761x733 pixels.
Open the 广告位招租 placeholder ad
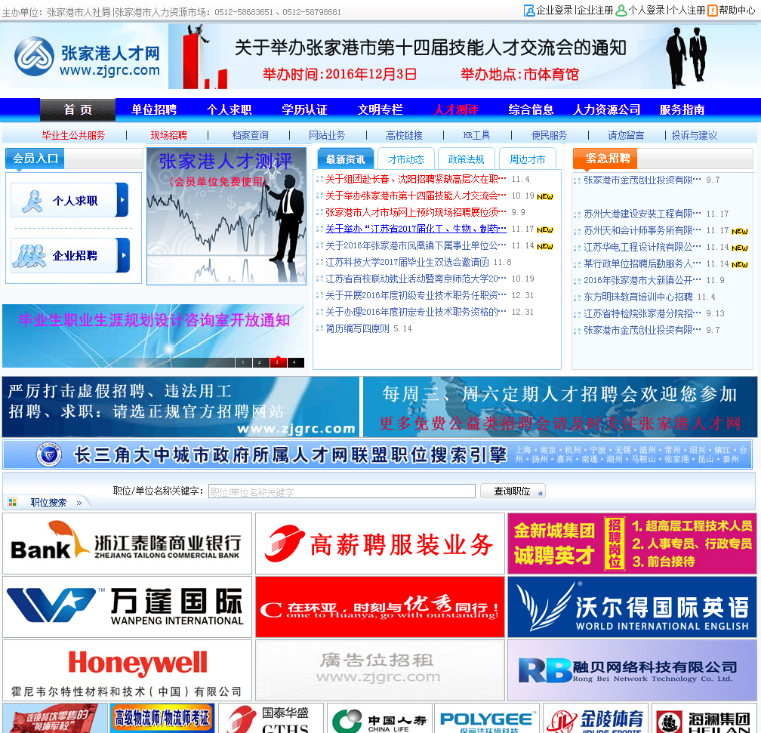tap(380, 670)
